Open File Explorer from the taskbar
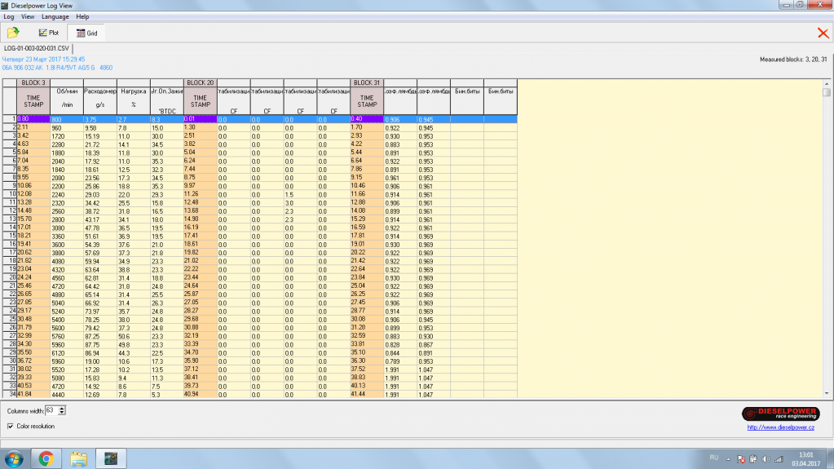The width and height of the screenshot is (834, 469). click(77, 458)
